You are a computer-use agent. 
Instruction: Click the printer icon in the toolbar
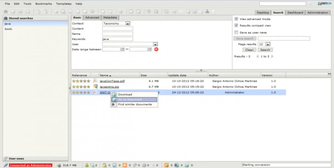pyautogui.click(x=28, y=12)
